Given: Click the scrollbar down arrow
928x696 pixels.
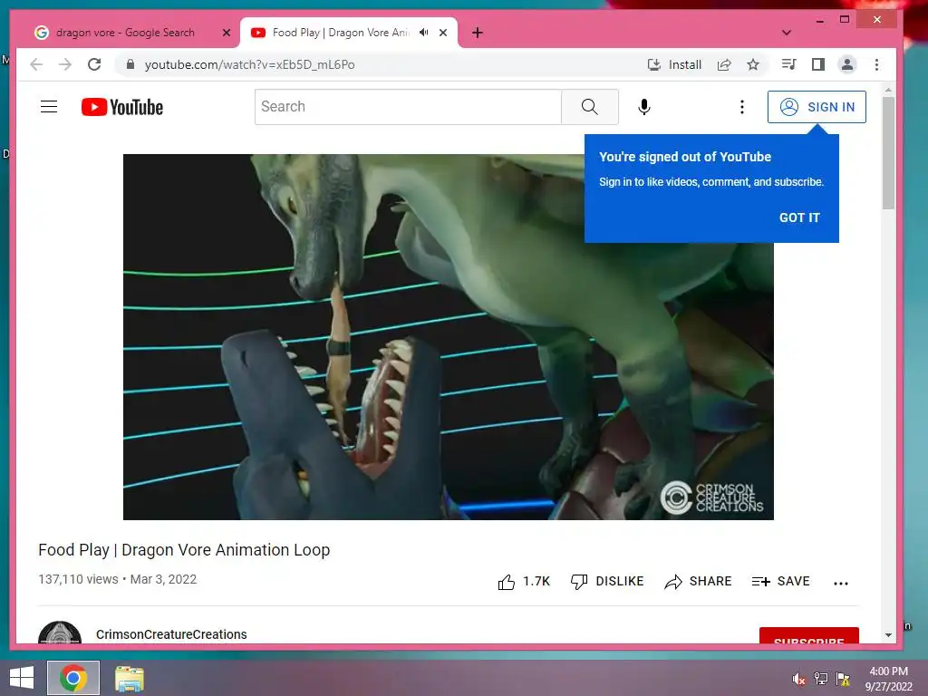Looking at the screenshot, I should click(x=888, y=635).
